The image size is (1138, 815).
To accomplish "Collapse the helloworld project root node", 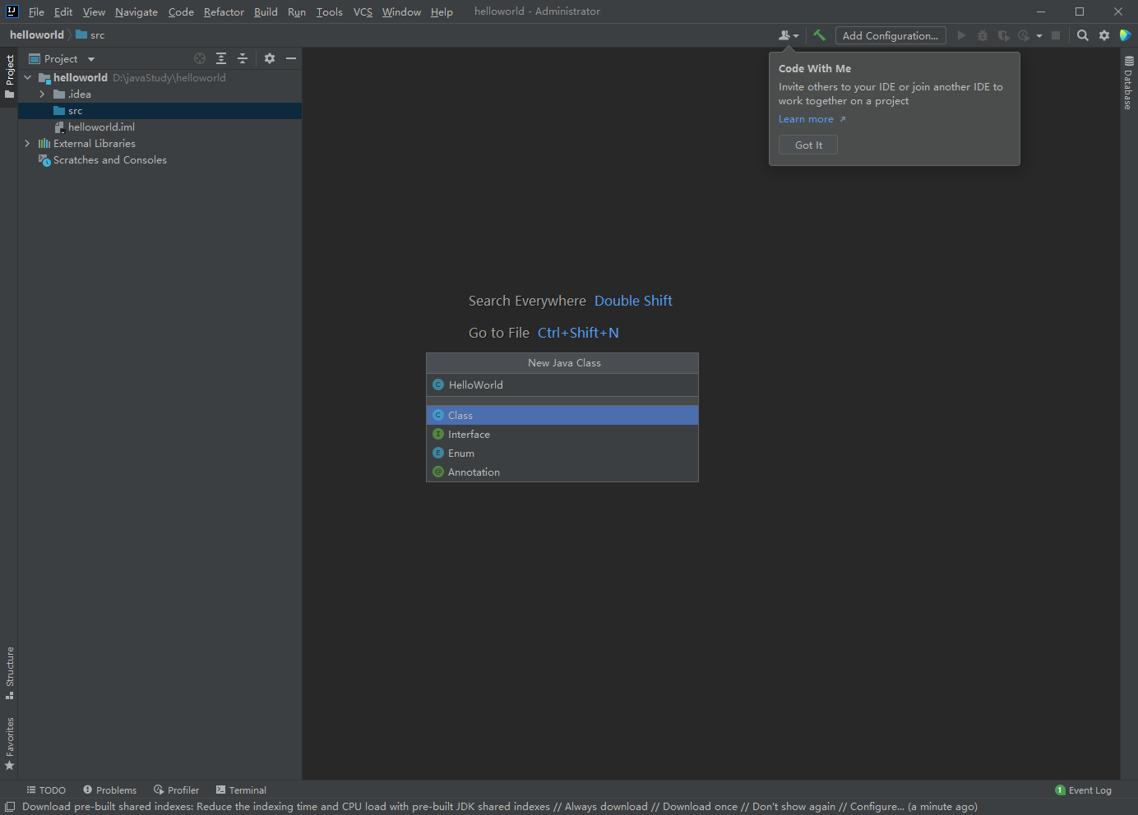I will point(28,77).
